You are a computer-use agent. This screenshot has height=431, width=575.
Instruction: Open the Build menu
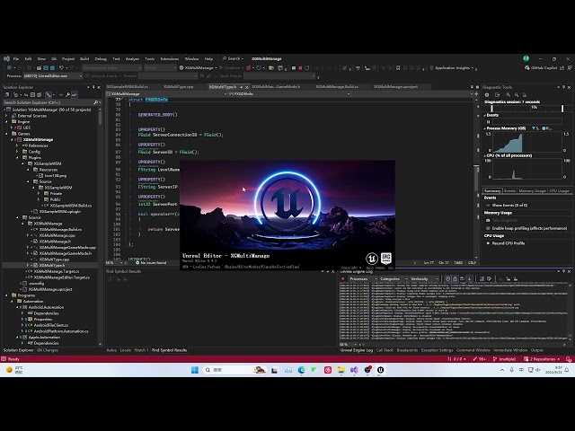pos(84,58)
